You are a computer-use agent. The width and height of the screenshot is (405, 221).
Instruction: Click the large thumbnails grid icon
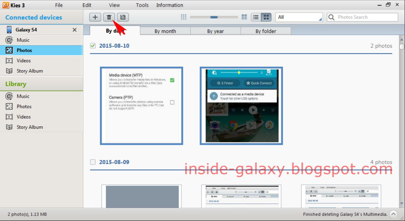(x=244, y=17)
